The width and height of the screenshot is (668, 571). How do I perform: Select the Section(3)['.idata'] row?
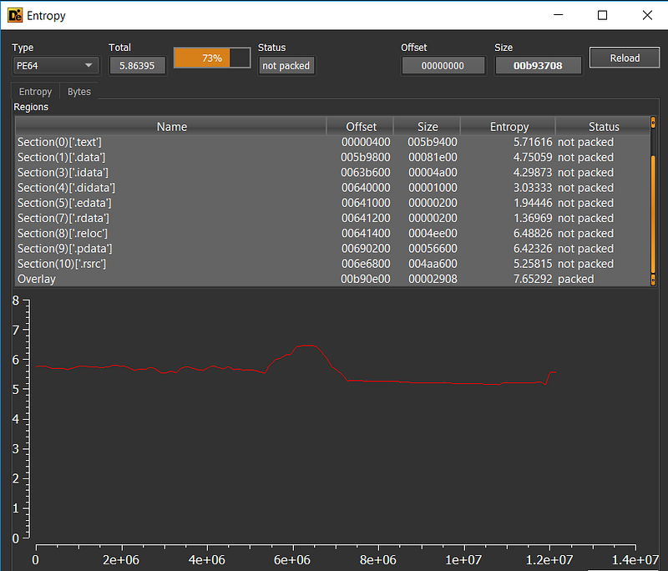tap(332, 173)
